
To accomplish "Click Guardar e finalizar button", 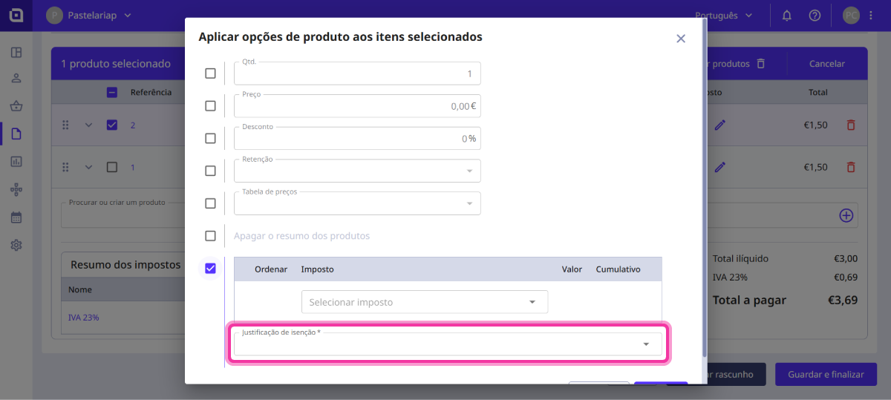I will coord(826,375).
